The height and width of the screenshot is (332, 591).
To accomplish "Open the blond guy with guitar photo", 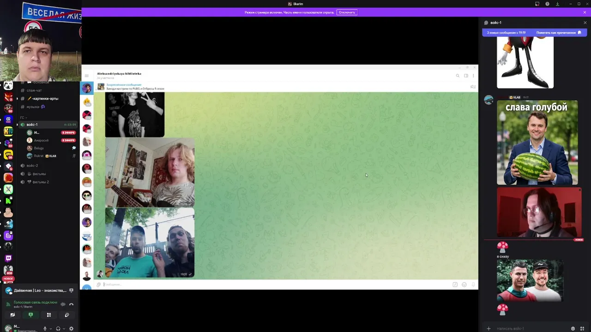I will (x=150, y=172).
